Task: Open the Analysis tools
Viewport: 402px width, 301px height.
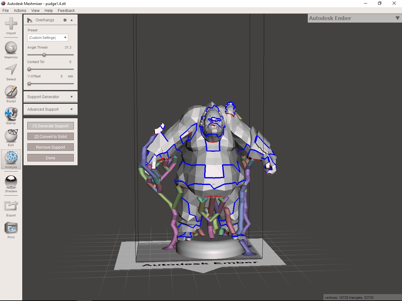Action: 11,160
